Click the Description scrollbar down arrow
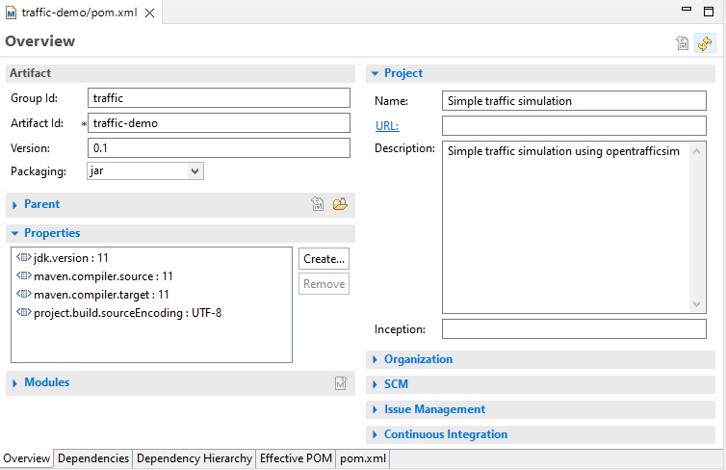The width and height of the screenshot is (726, 470). click(x=697, y=304)
